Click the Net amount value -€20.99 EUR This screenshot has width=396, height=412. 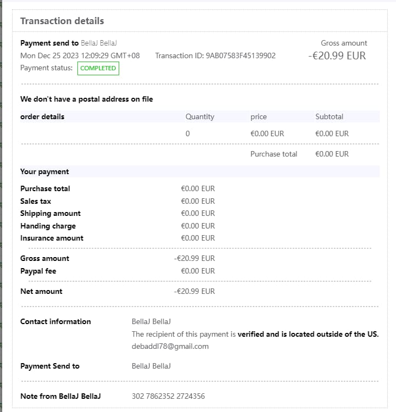tap(194, 291)
